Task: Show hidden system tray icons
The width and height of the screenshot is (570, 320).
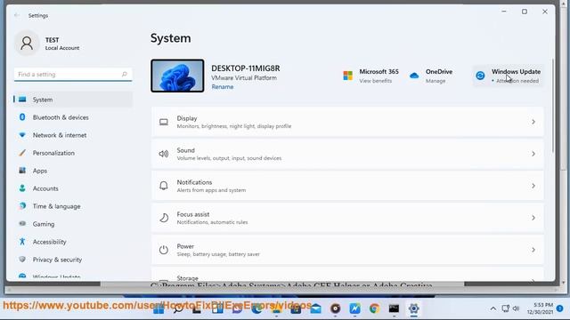Action: click(x=493, y=308)
